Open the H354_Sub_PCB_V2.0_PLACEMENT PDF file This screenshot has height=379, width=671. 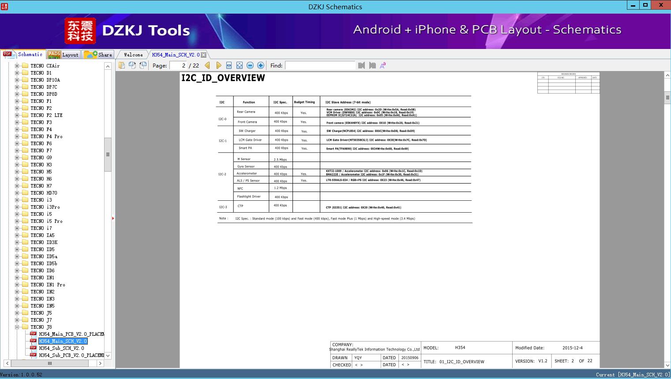pyautogui.click(x=71, y=355)
